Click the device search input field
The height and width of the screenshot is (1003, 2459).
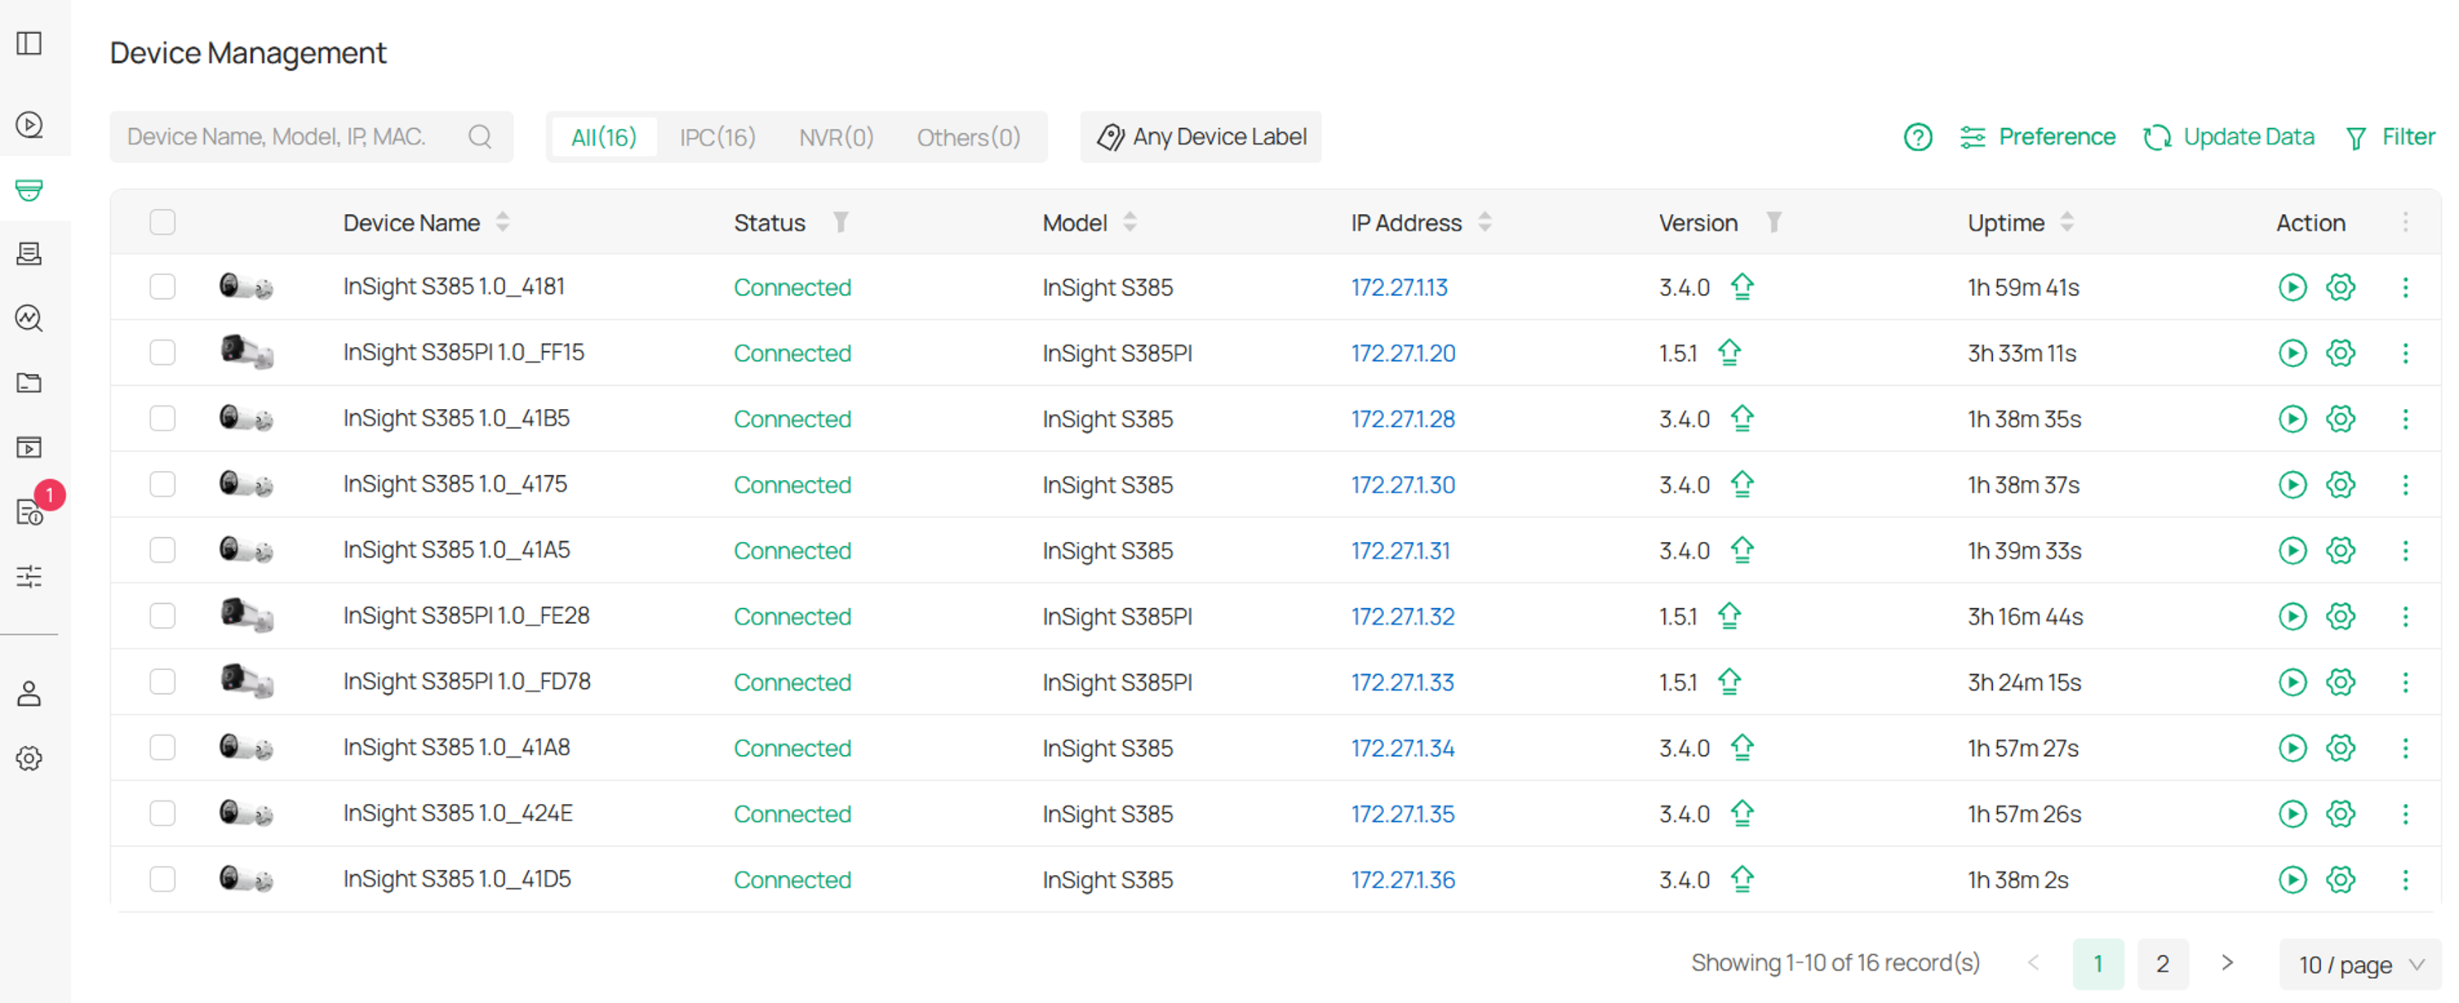tap(312, 137)
